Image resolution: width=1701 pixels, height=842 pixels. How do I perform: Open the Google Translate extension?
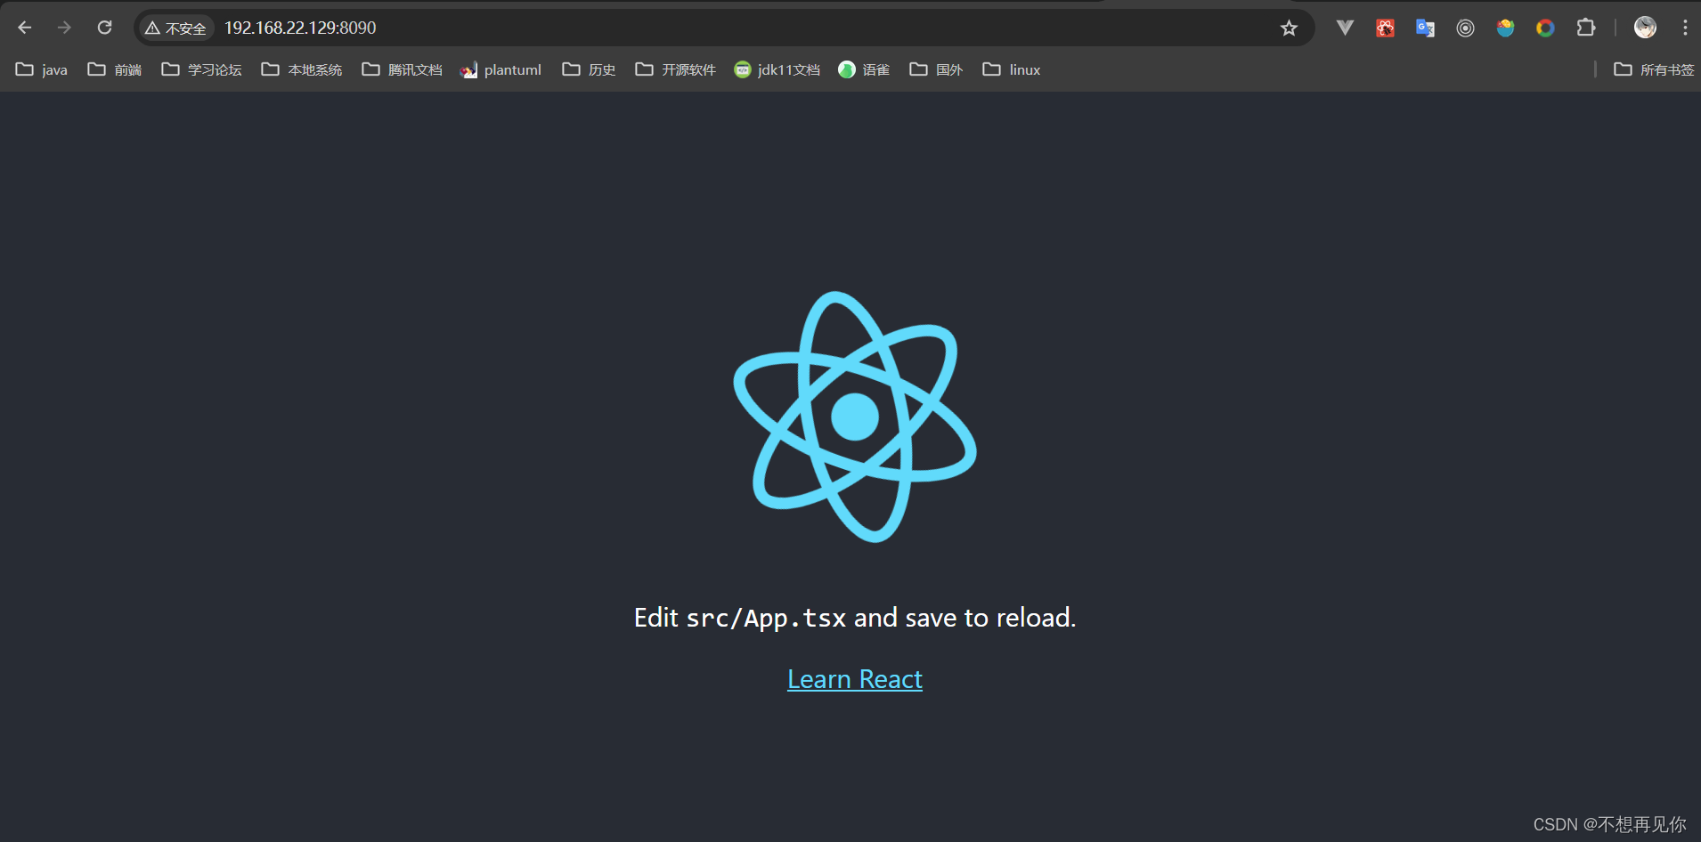[1424, 28]
